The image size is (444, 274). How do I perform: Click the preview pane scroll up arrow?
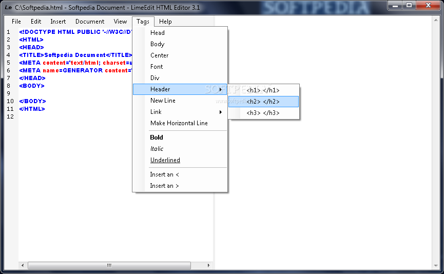coord(436,20)
